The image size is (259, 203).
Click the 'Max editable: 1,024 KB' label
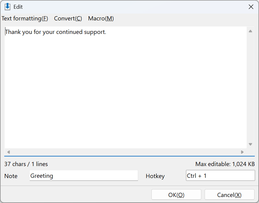point(225,164)
